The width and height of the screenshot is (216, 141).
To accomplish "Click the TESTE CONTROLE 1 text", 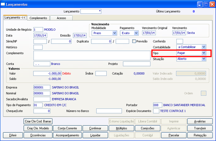I will pyautogui.click(x=173, y=111).
